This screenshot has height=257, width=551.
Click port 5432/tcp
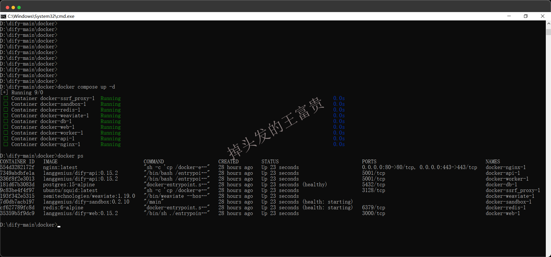click(374, 185)
